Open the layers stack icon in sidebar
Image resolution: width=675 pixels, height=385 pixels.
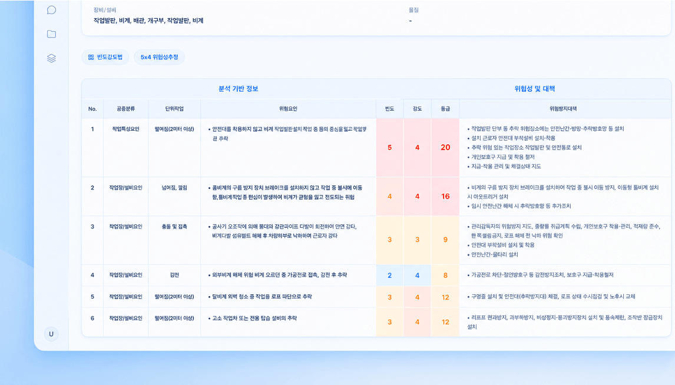pyautogui.click(x=51, y=58)
